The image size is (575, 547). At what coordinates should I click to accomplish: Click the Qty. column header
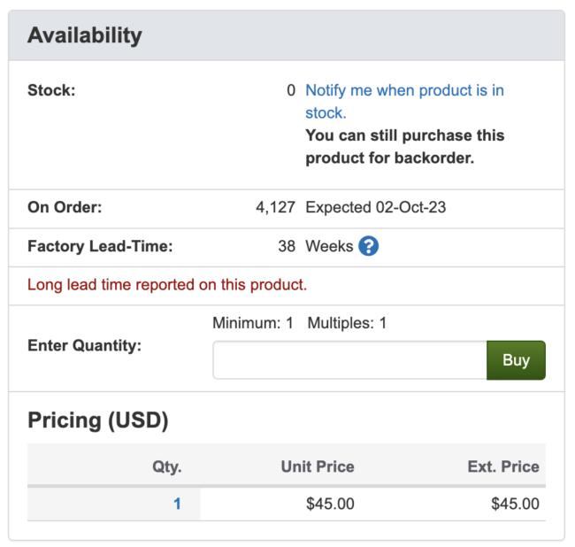166,466
